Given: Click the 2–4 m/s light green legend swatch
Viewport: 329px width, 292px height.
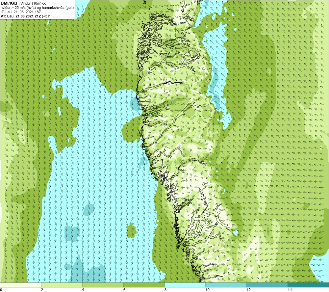Looking at the screenshot, I should (62, 285).
